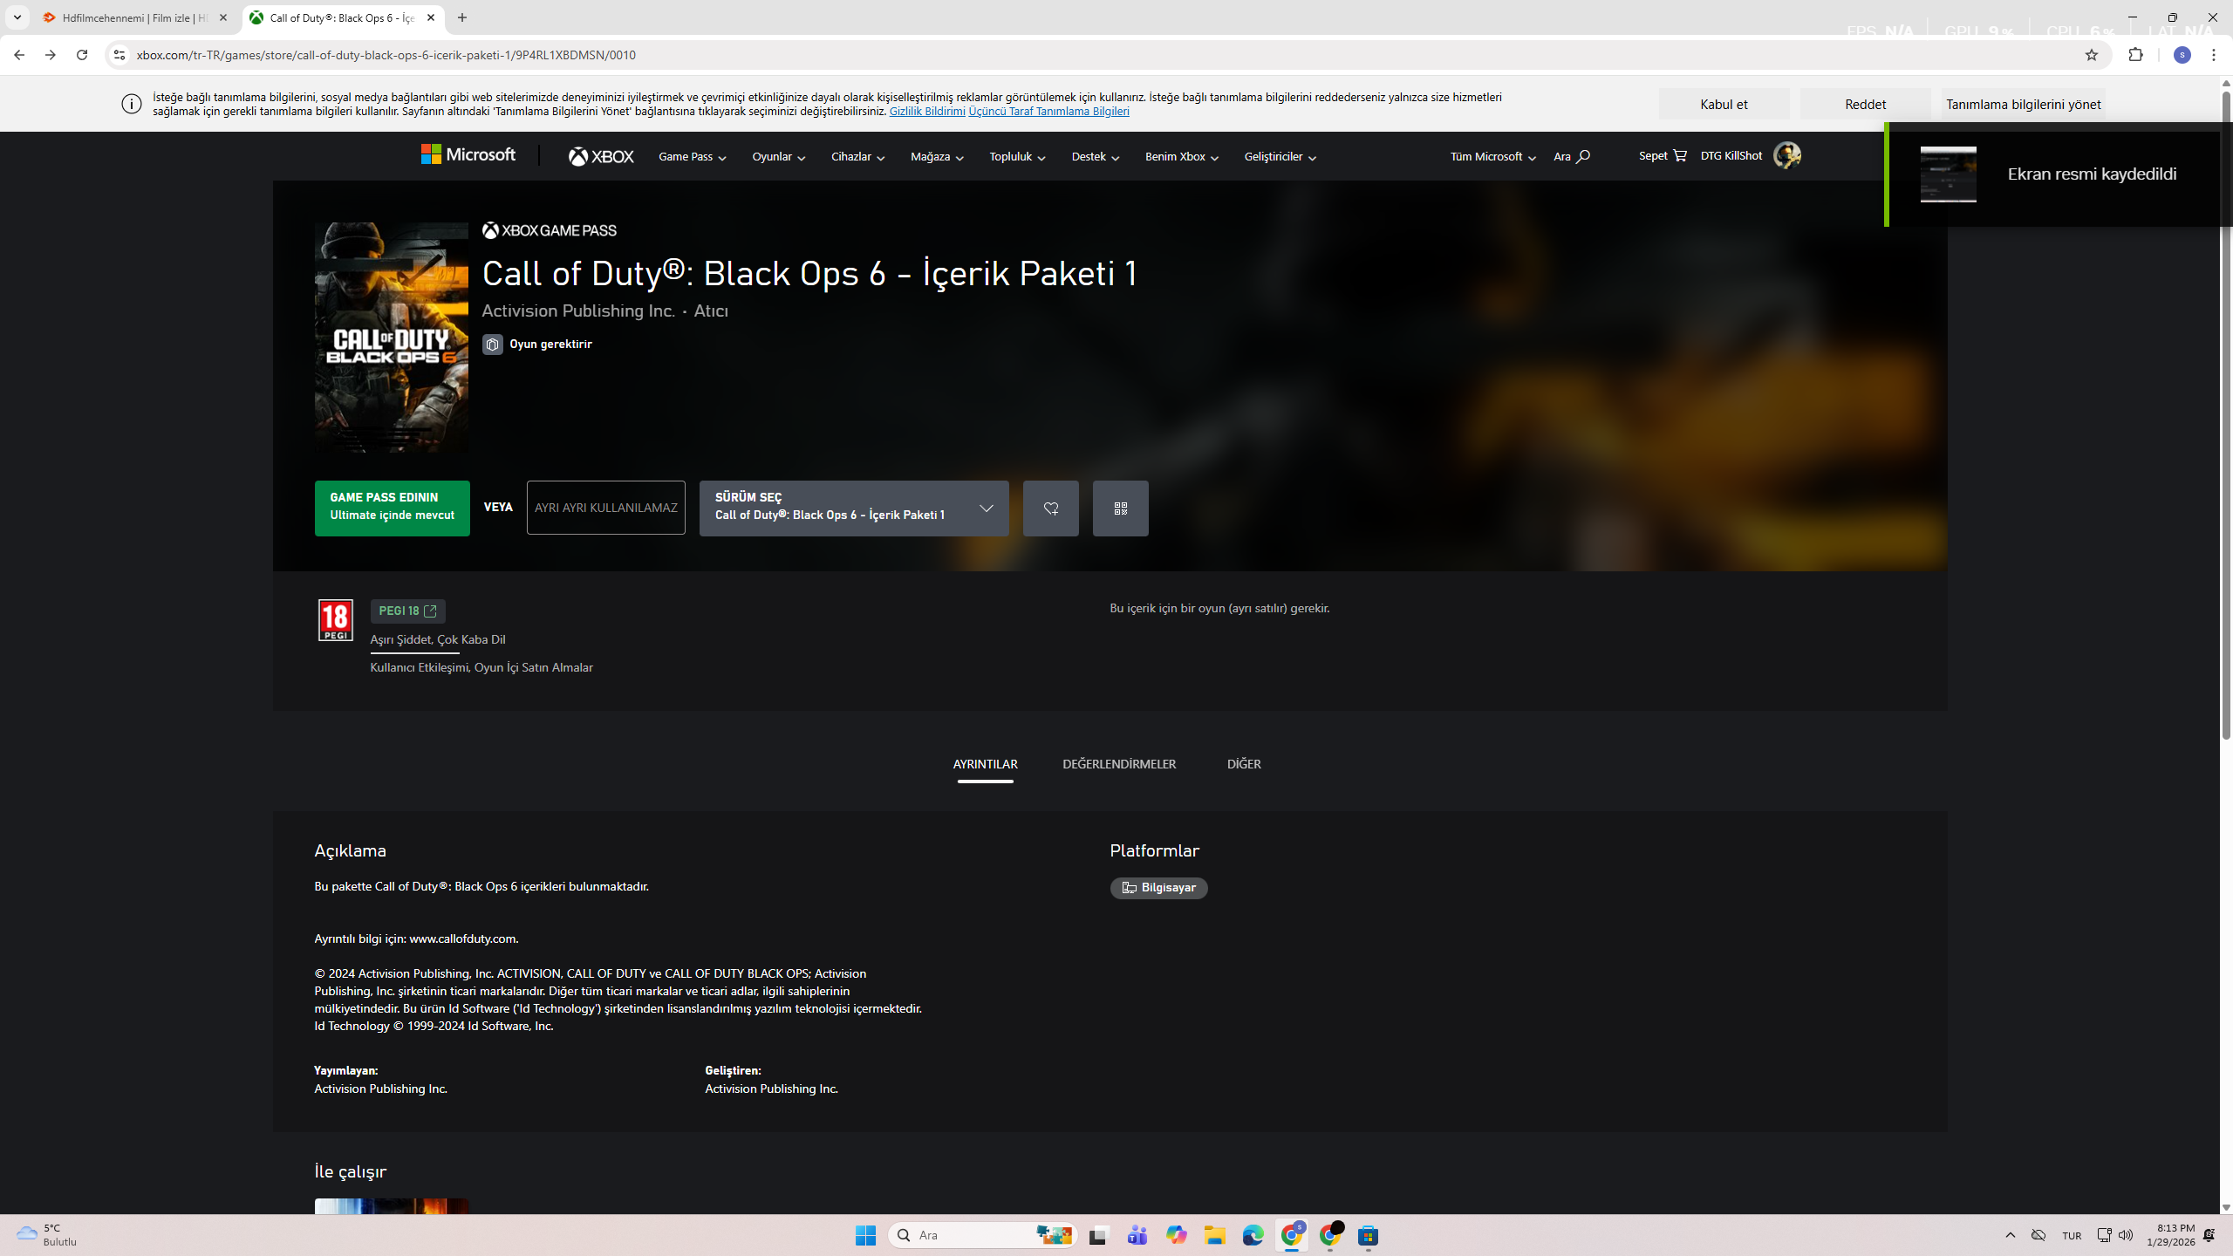Open the Windows Start menu
Screen dimensions: 2233x1256
point(865,1235)
